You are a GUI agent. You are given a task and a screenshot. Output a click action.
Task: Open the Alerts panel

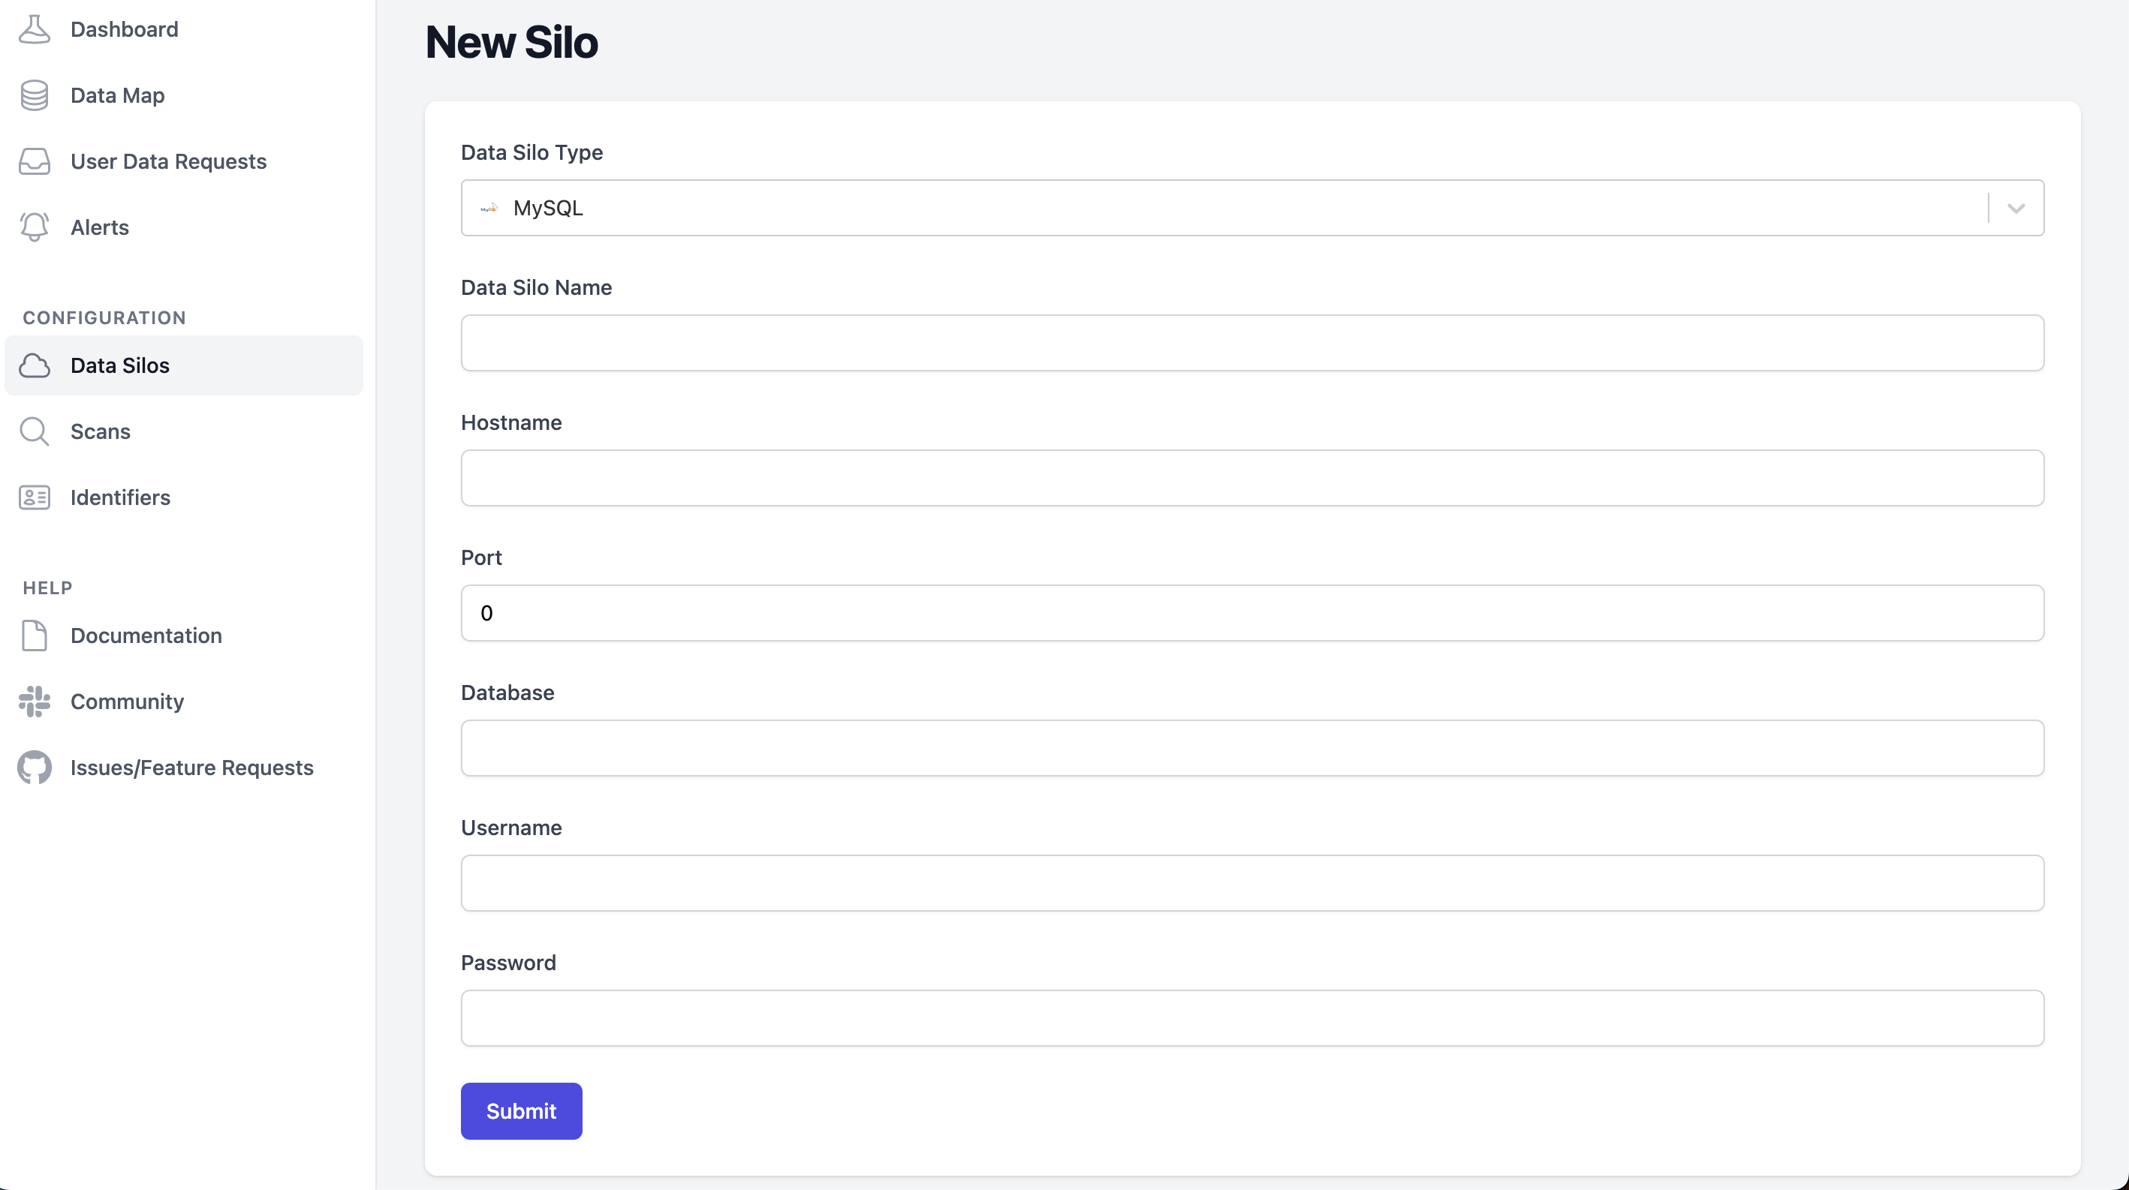pyautogui.click(x=99, y=227)
